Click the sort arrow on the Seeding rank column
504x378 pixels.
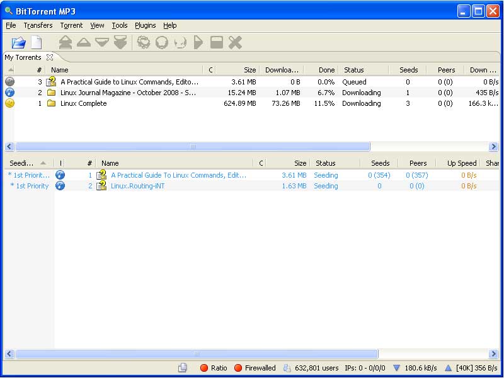[42, 163]
